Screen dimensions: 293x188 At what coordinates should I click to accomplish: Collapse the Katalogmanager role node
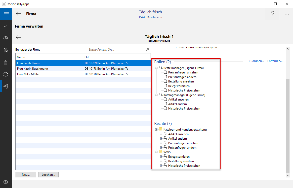pos(156,95)
